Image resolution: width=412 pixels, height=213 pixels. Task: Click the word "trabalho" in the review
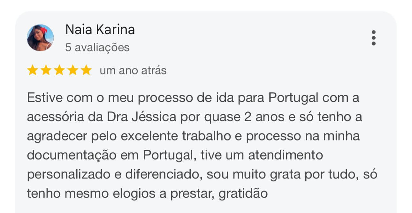pos(206,136)
